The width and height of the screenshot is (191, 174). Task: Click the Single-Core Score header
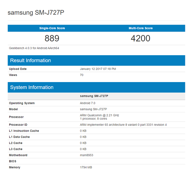pos(52,28)
